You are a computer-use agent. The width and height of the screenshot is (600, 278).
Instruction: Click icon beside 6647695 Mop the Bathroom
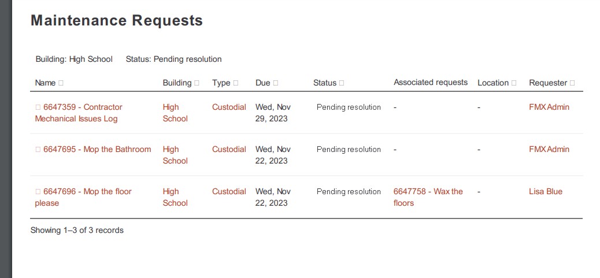[38, 150]
